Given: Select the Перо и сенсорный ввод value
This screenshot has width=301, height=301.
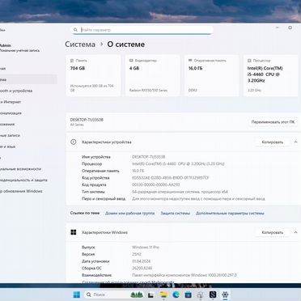Looking at the screenshot, I should point(198,199).
